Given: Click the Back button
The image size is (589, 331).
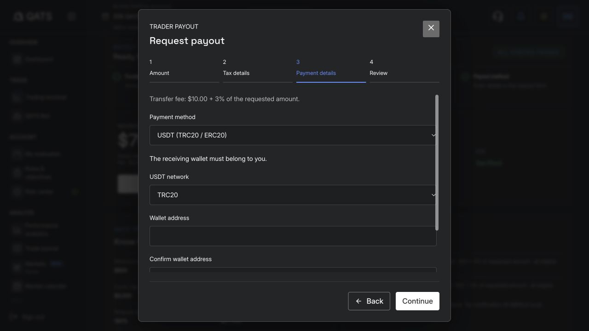Looking at the screenshot, I should [x=369, y=301].
